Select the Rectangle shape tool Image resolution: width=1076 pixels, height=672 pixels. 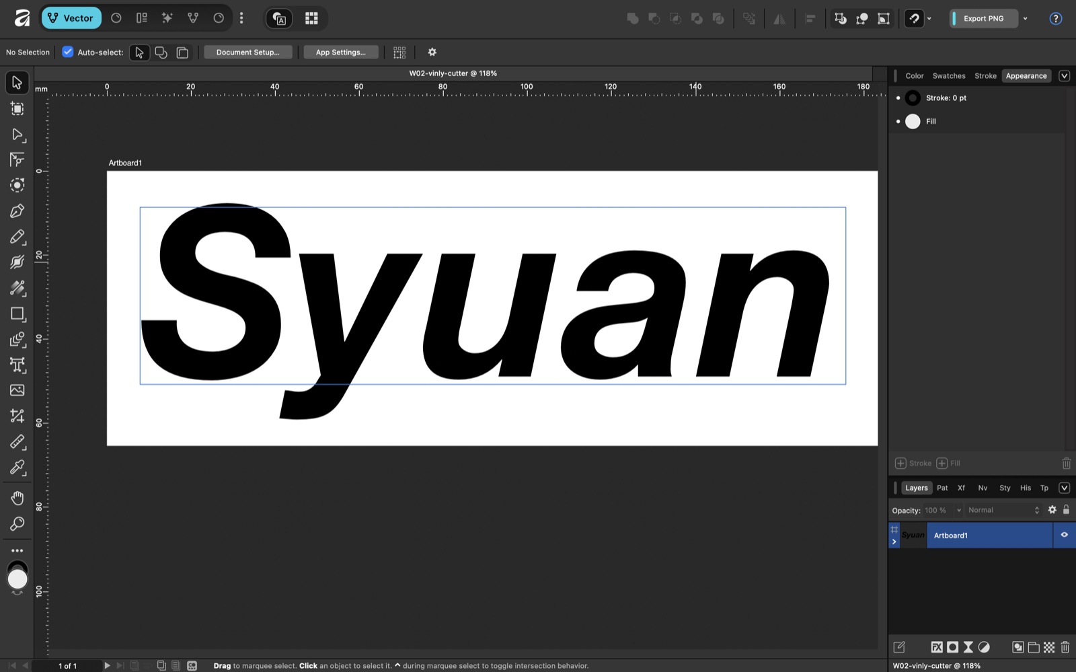tap(17, 313)
